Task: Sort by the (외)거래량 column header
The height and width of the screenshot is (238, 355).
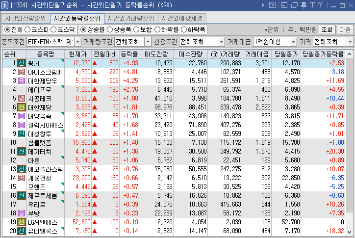Action: click(x=225, y=54)
